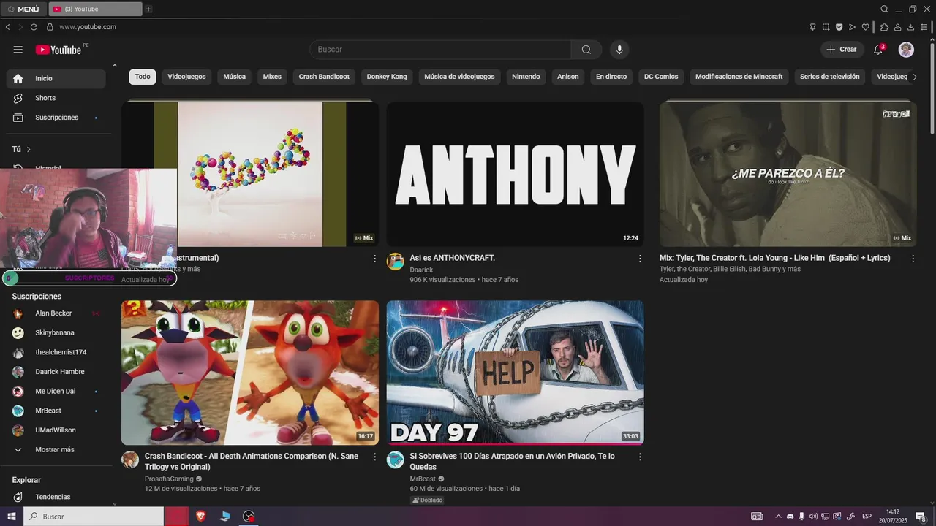
Task: Select the Música filter chip
Action: [x=234, y=77]
